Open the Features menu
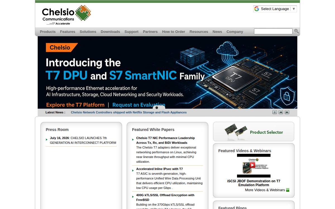 68,32
